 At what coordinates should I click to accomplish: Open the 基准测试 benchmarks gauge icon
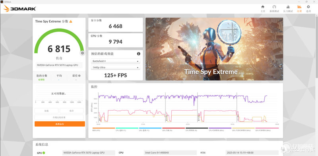pos(274,9)
